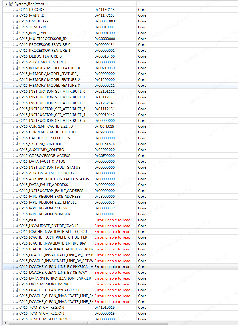This screenshot has width=238, height=326.
Task: Select CP15_TCM_TCM_SELECTION register
Action: [x=43, y=319]
